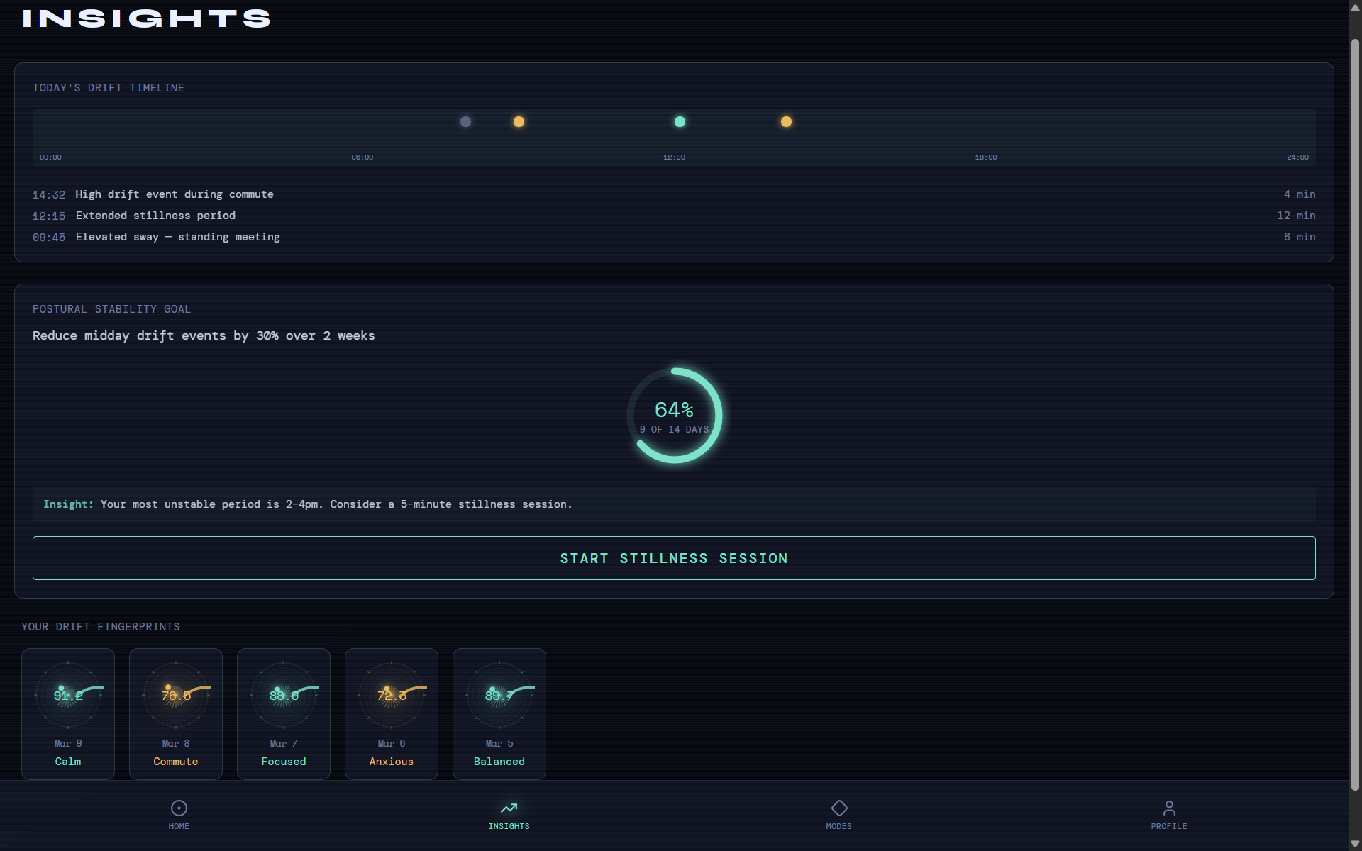The height and width of the screenshot is (851, 1362).
Task: Select the Mar 7 Focused fingerprint card
Action: coord(284,713)
